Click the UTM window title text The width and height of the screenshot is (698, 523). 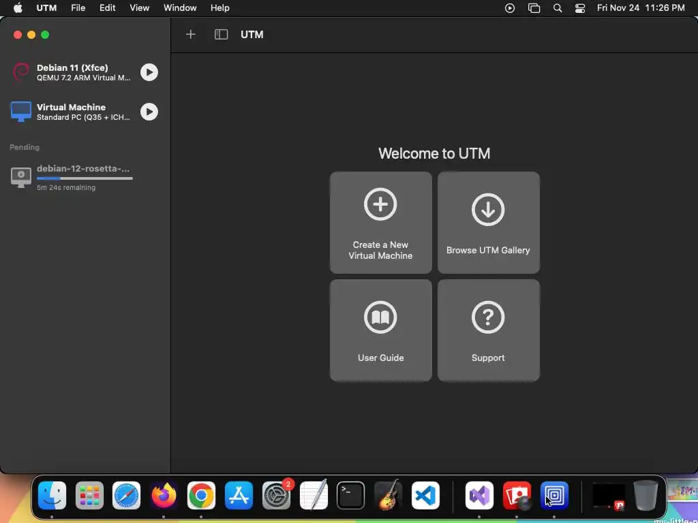252,34
